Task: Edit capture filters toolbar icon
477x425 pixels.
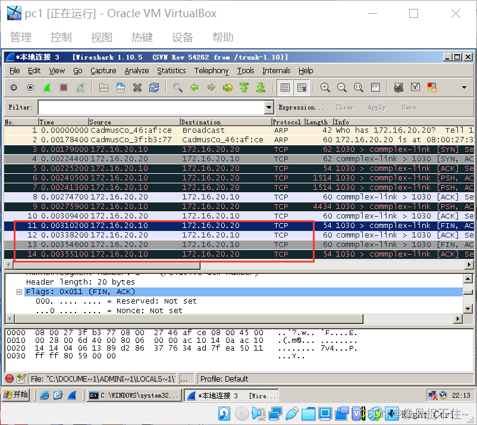Action: click(x=398, y=87)
